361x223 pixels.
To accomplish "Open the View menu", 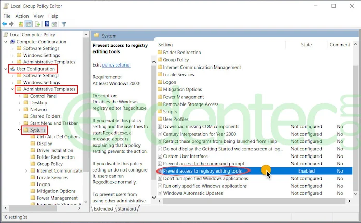I will (38, 16).
